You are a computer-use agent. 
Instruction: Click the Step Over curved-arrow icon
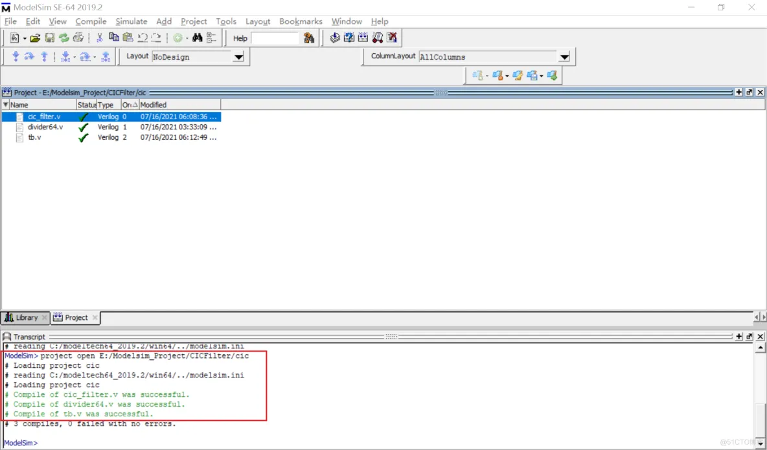coord(29,57)
